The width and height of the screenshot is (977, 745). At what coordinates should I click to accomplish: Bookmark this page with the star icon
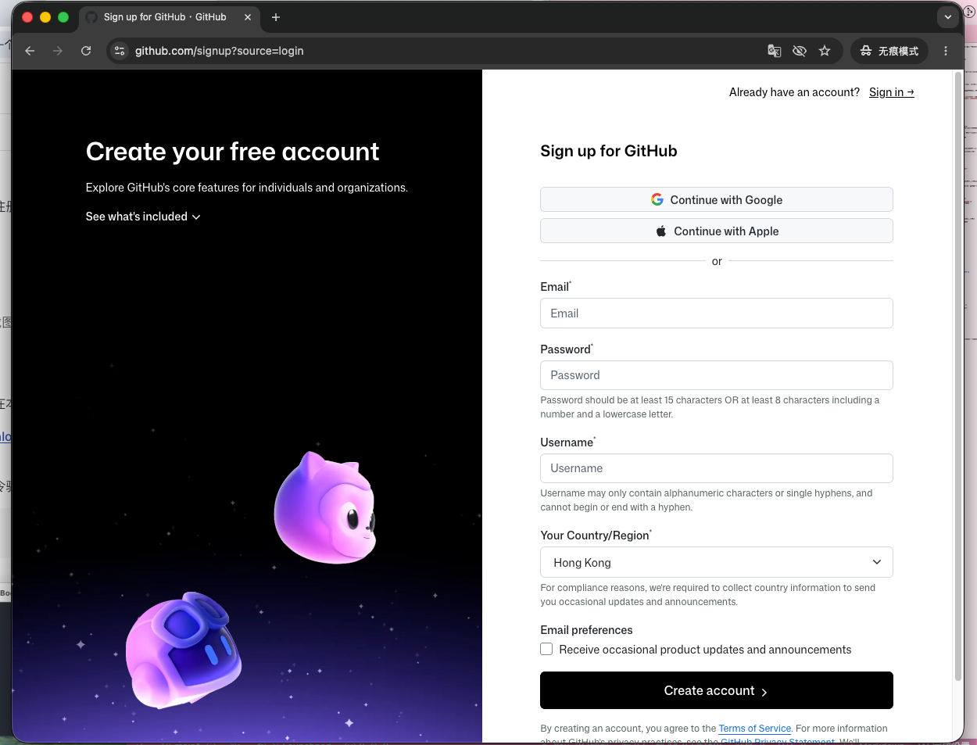tap(825, 51)
